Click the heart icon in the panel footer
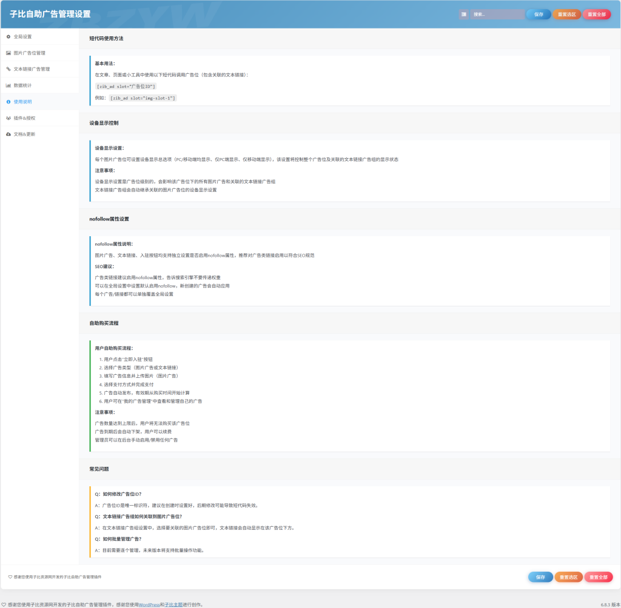Image resolution: width=621 pixels, height=608 pixels. coord(10,577)
